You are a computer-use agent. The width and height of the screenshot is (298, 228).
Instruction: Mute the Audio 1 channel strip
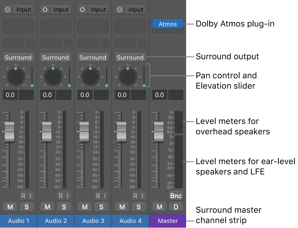pyautogui.click(x=10, y=207)
